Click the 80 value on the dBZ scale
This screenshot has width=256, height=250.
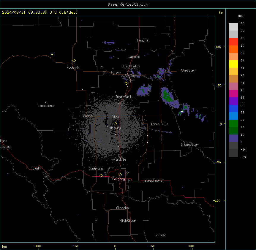coord(242,23)
